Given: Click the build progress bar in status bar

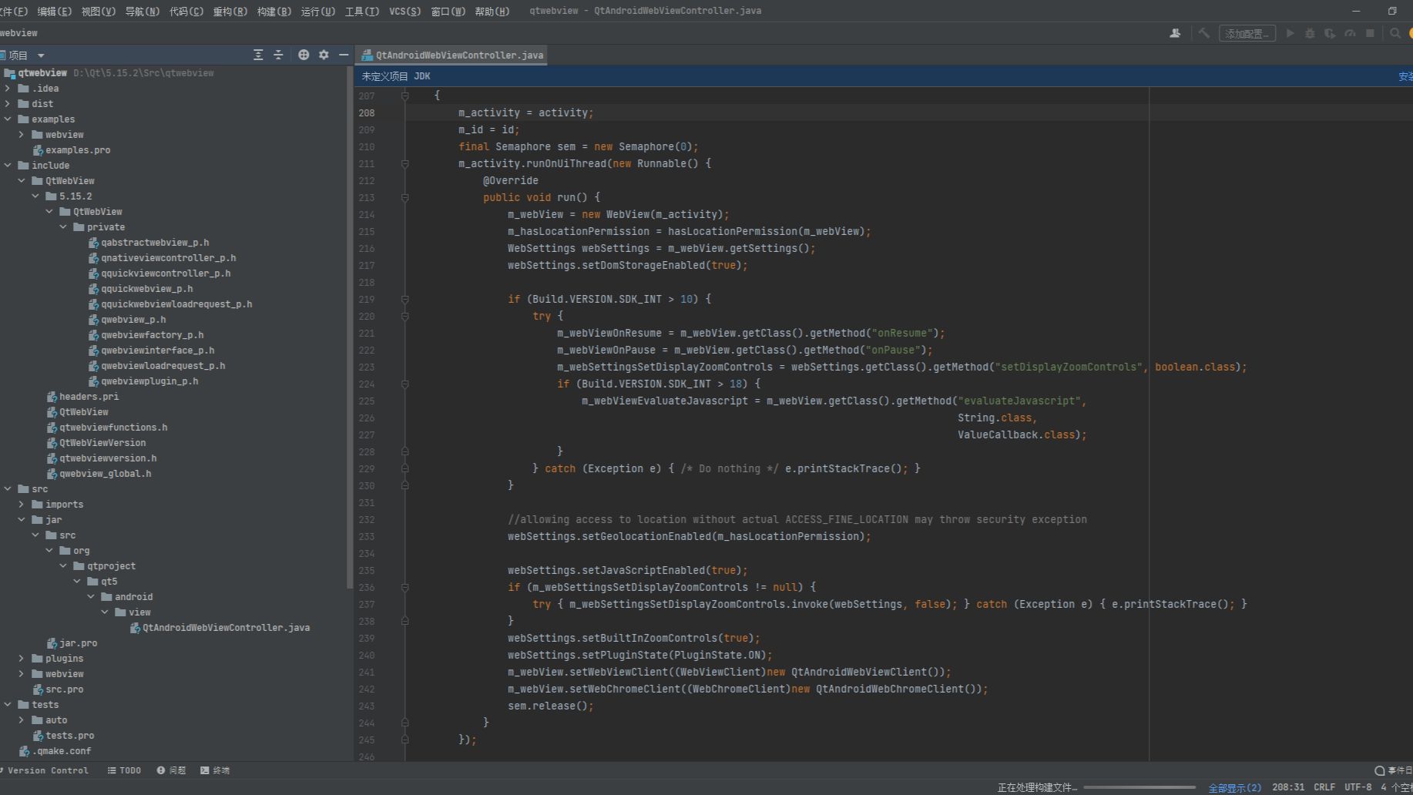Looking at the screenshot, I should pyautogui.click(x=1139, y=787).
